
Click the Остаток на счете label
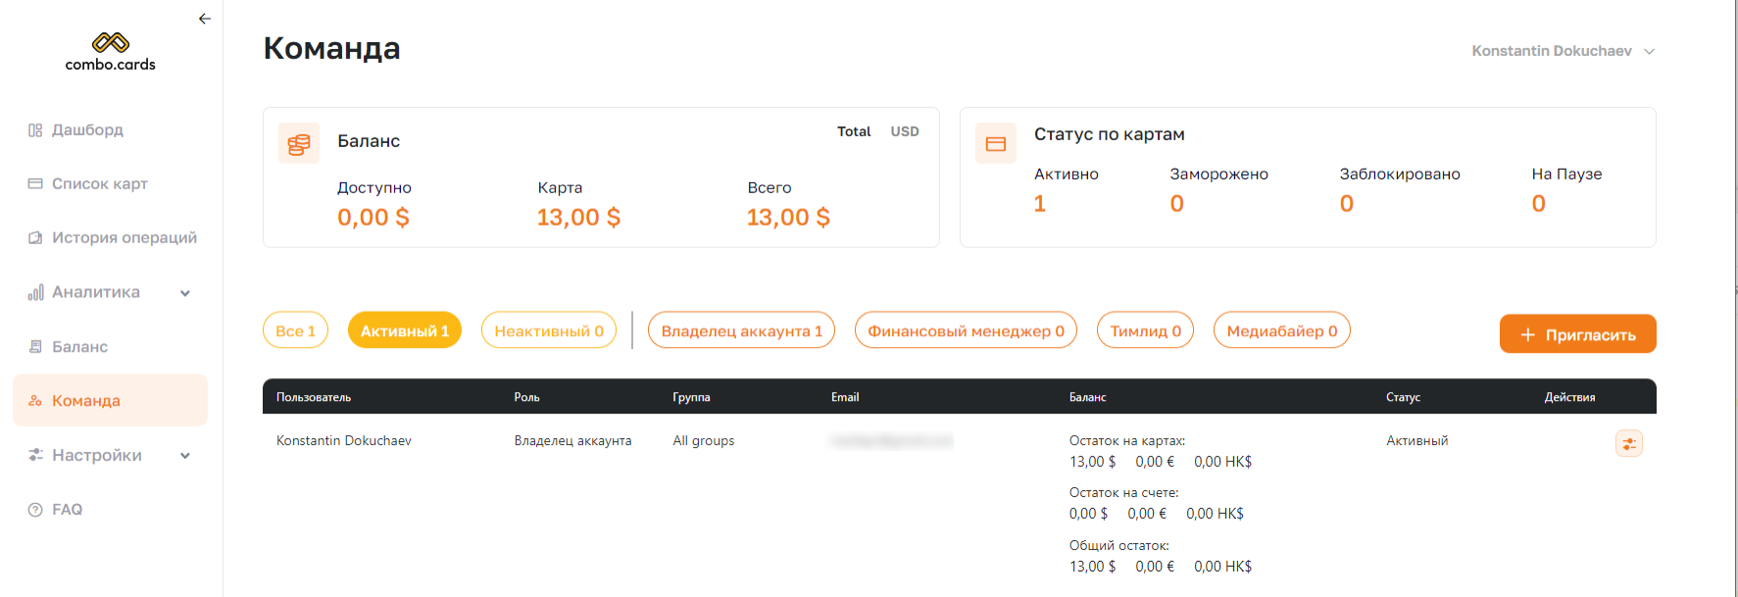(1123, 493)
